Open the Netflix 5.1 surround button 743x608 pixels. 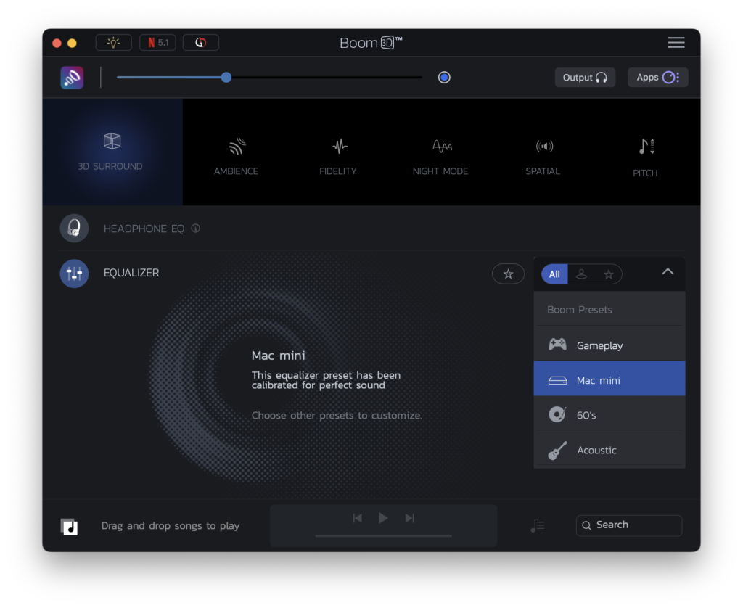pos(157,43)
